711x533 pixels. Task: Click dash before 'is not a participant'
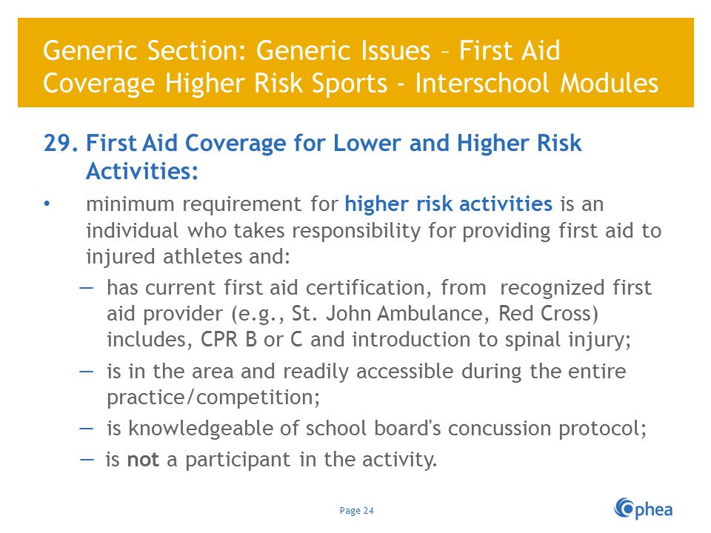coord(87,460)
